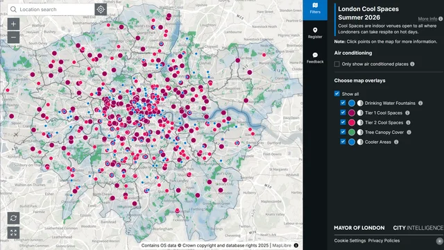Uncheck Tier 2 Cool Spaces overlay

pyautogui.click(x=343, y=122)
